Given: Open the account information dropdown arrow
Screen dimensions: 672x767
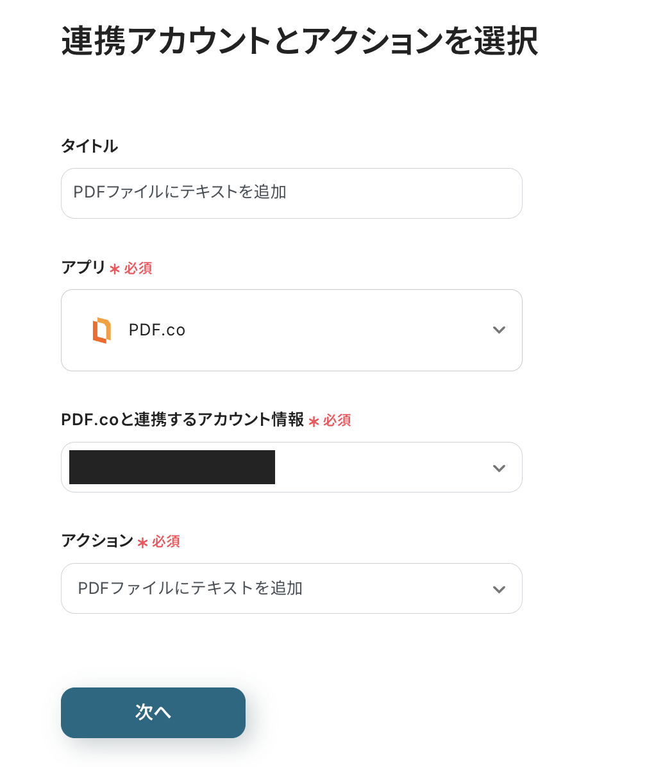Looking at the screenshot, I should pos(499,468).
